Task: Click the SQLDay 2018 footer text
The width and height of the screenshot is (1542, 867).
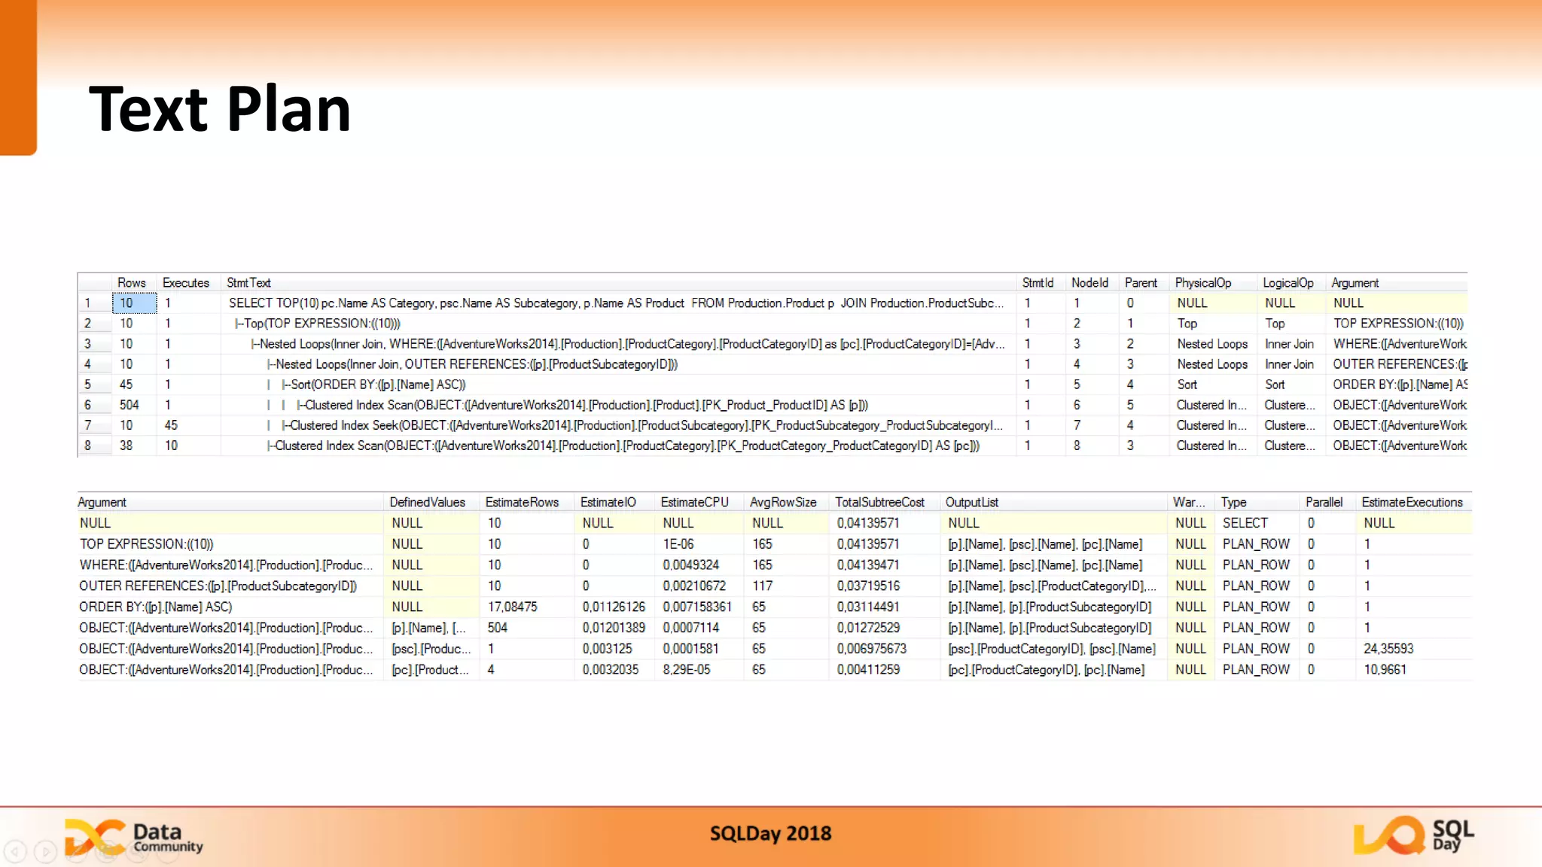Action: 770,834
